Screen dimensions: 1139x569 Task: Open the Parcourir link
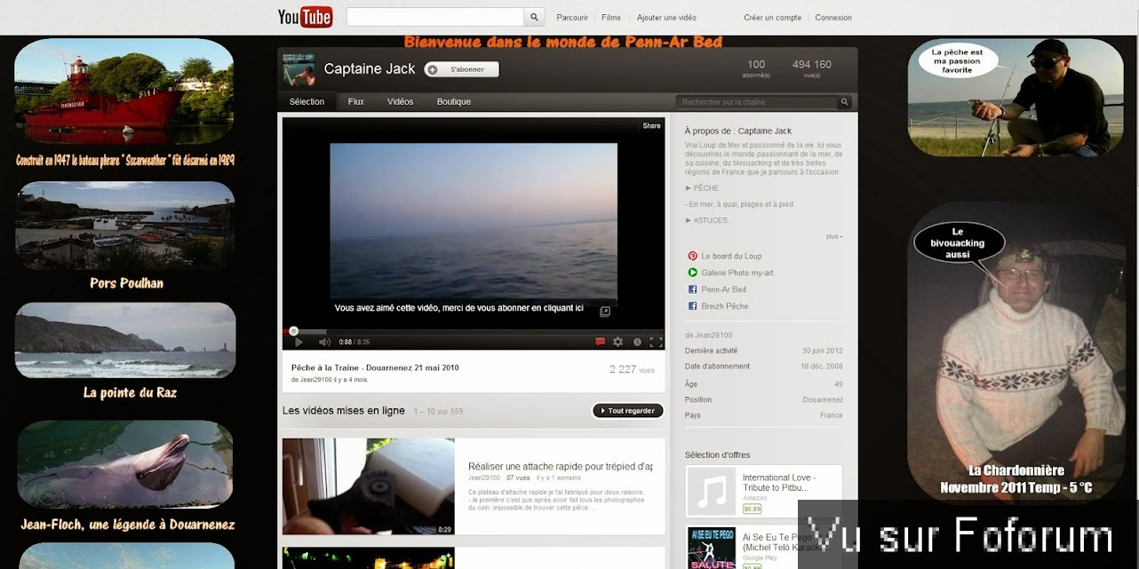click(x=572, y=18)
